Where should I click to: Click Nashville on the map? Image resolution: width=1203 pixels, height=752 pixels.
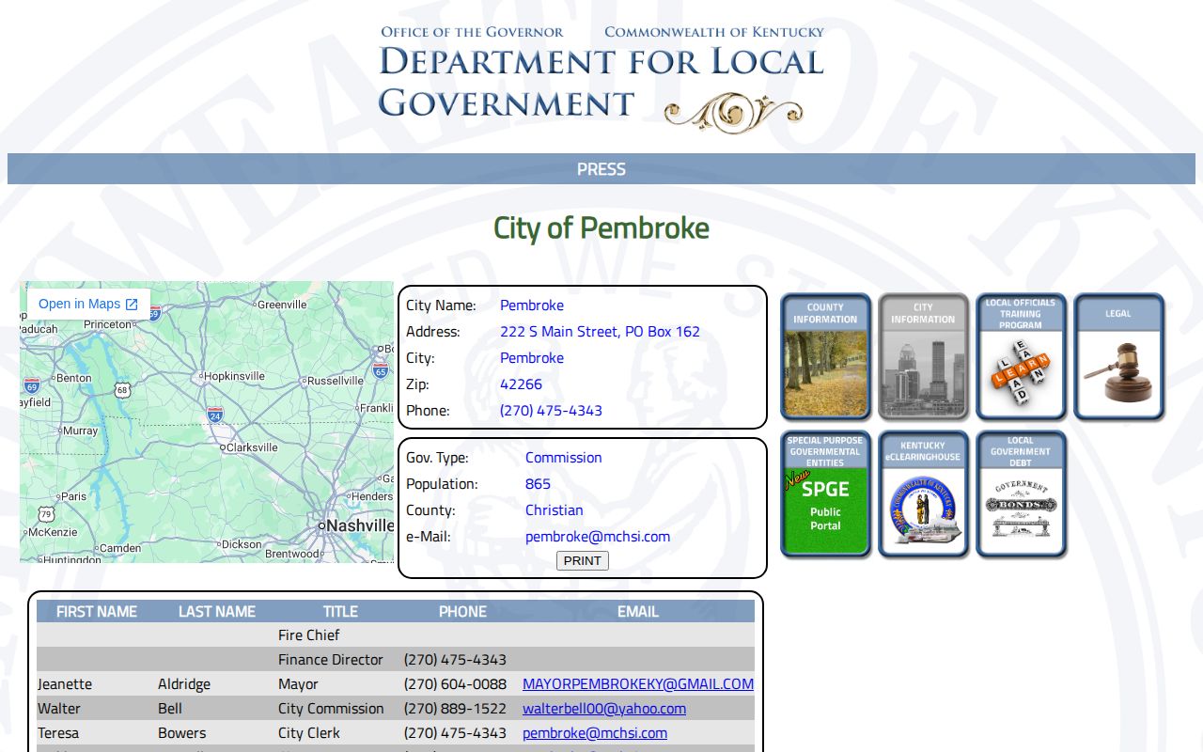357,525
